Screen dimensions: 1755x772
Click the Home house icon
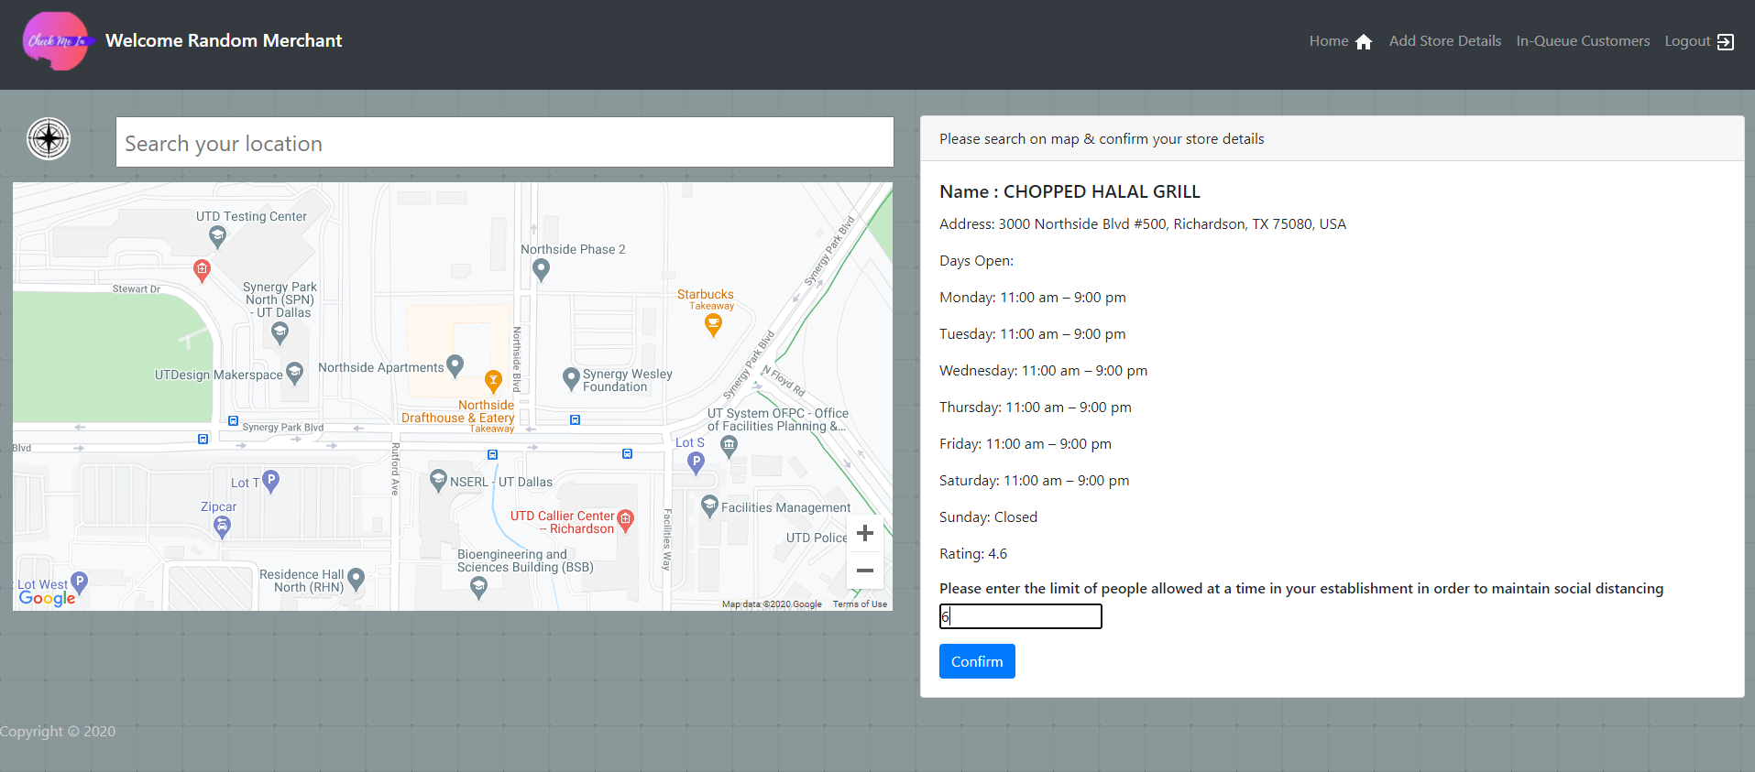(1364, 42)
